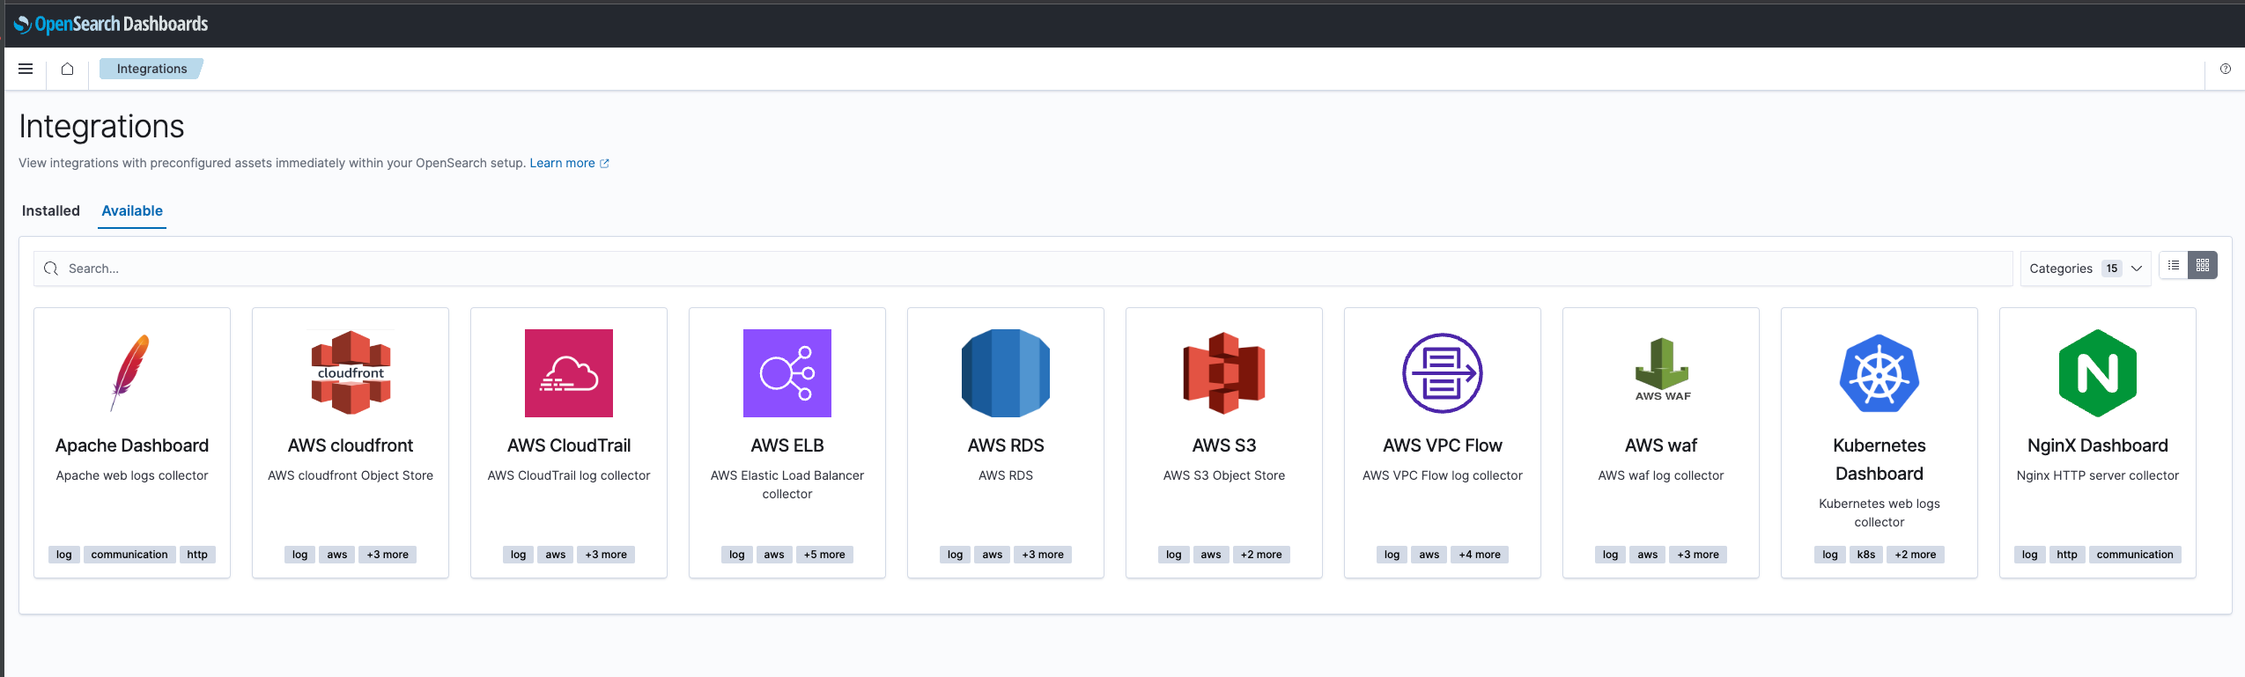Open the AWS waf title
The height and width of the screenshot is (677, 2245).
tap(1661, 445)
